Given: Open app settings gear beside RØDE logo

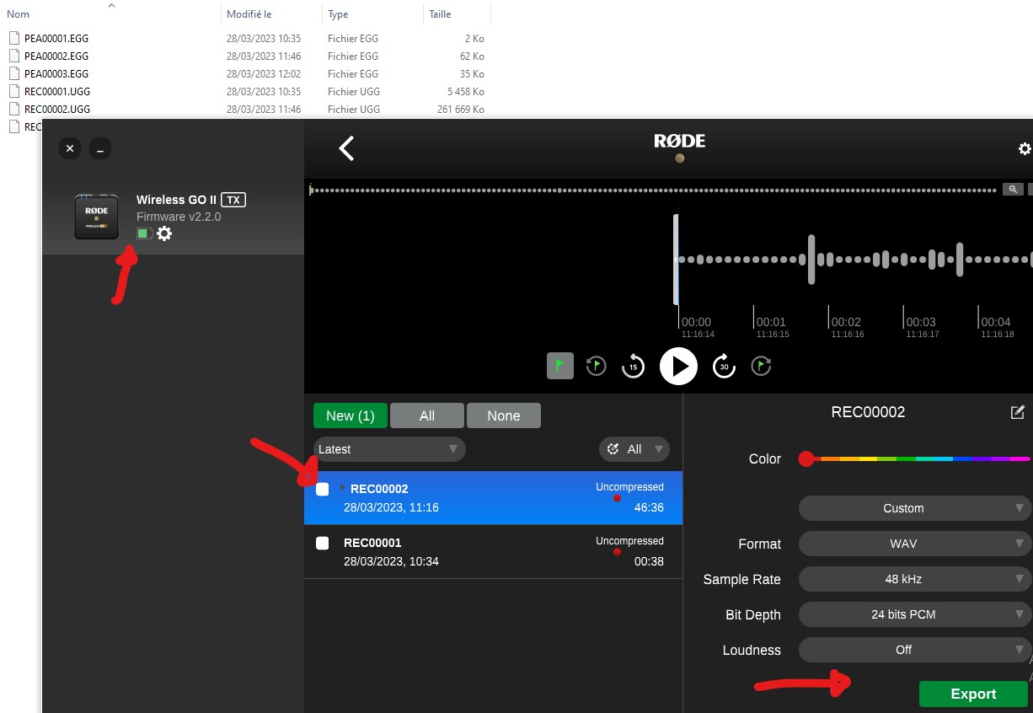Looking at the screenshot, I should (x=1025, y=148).
